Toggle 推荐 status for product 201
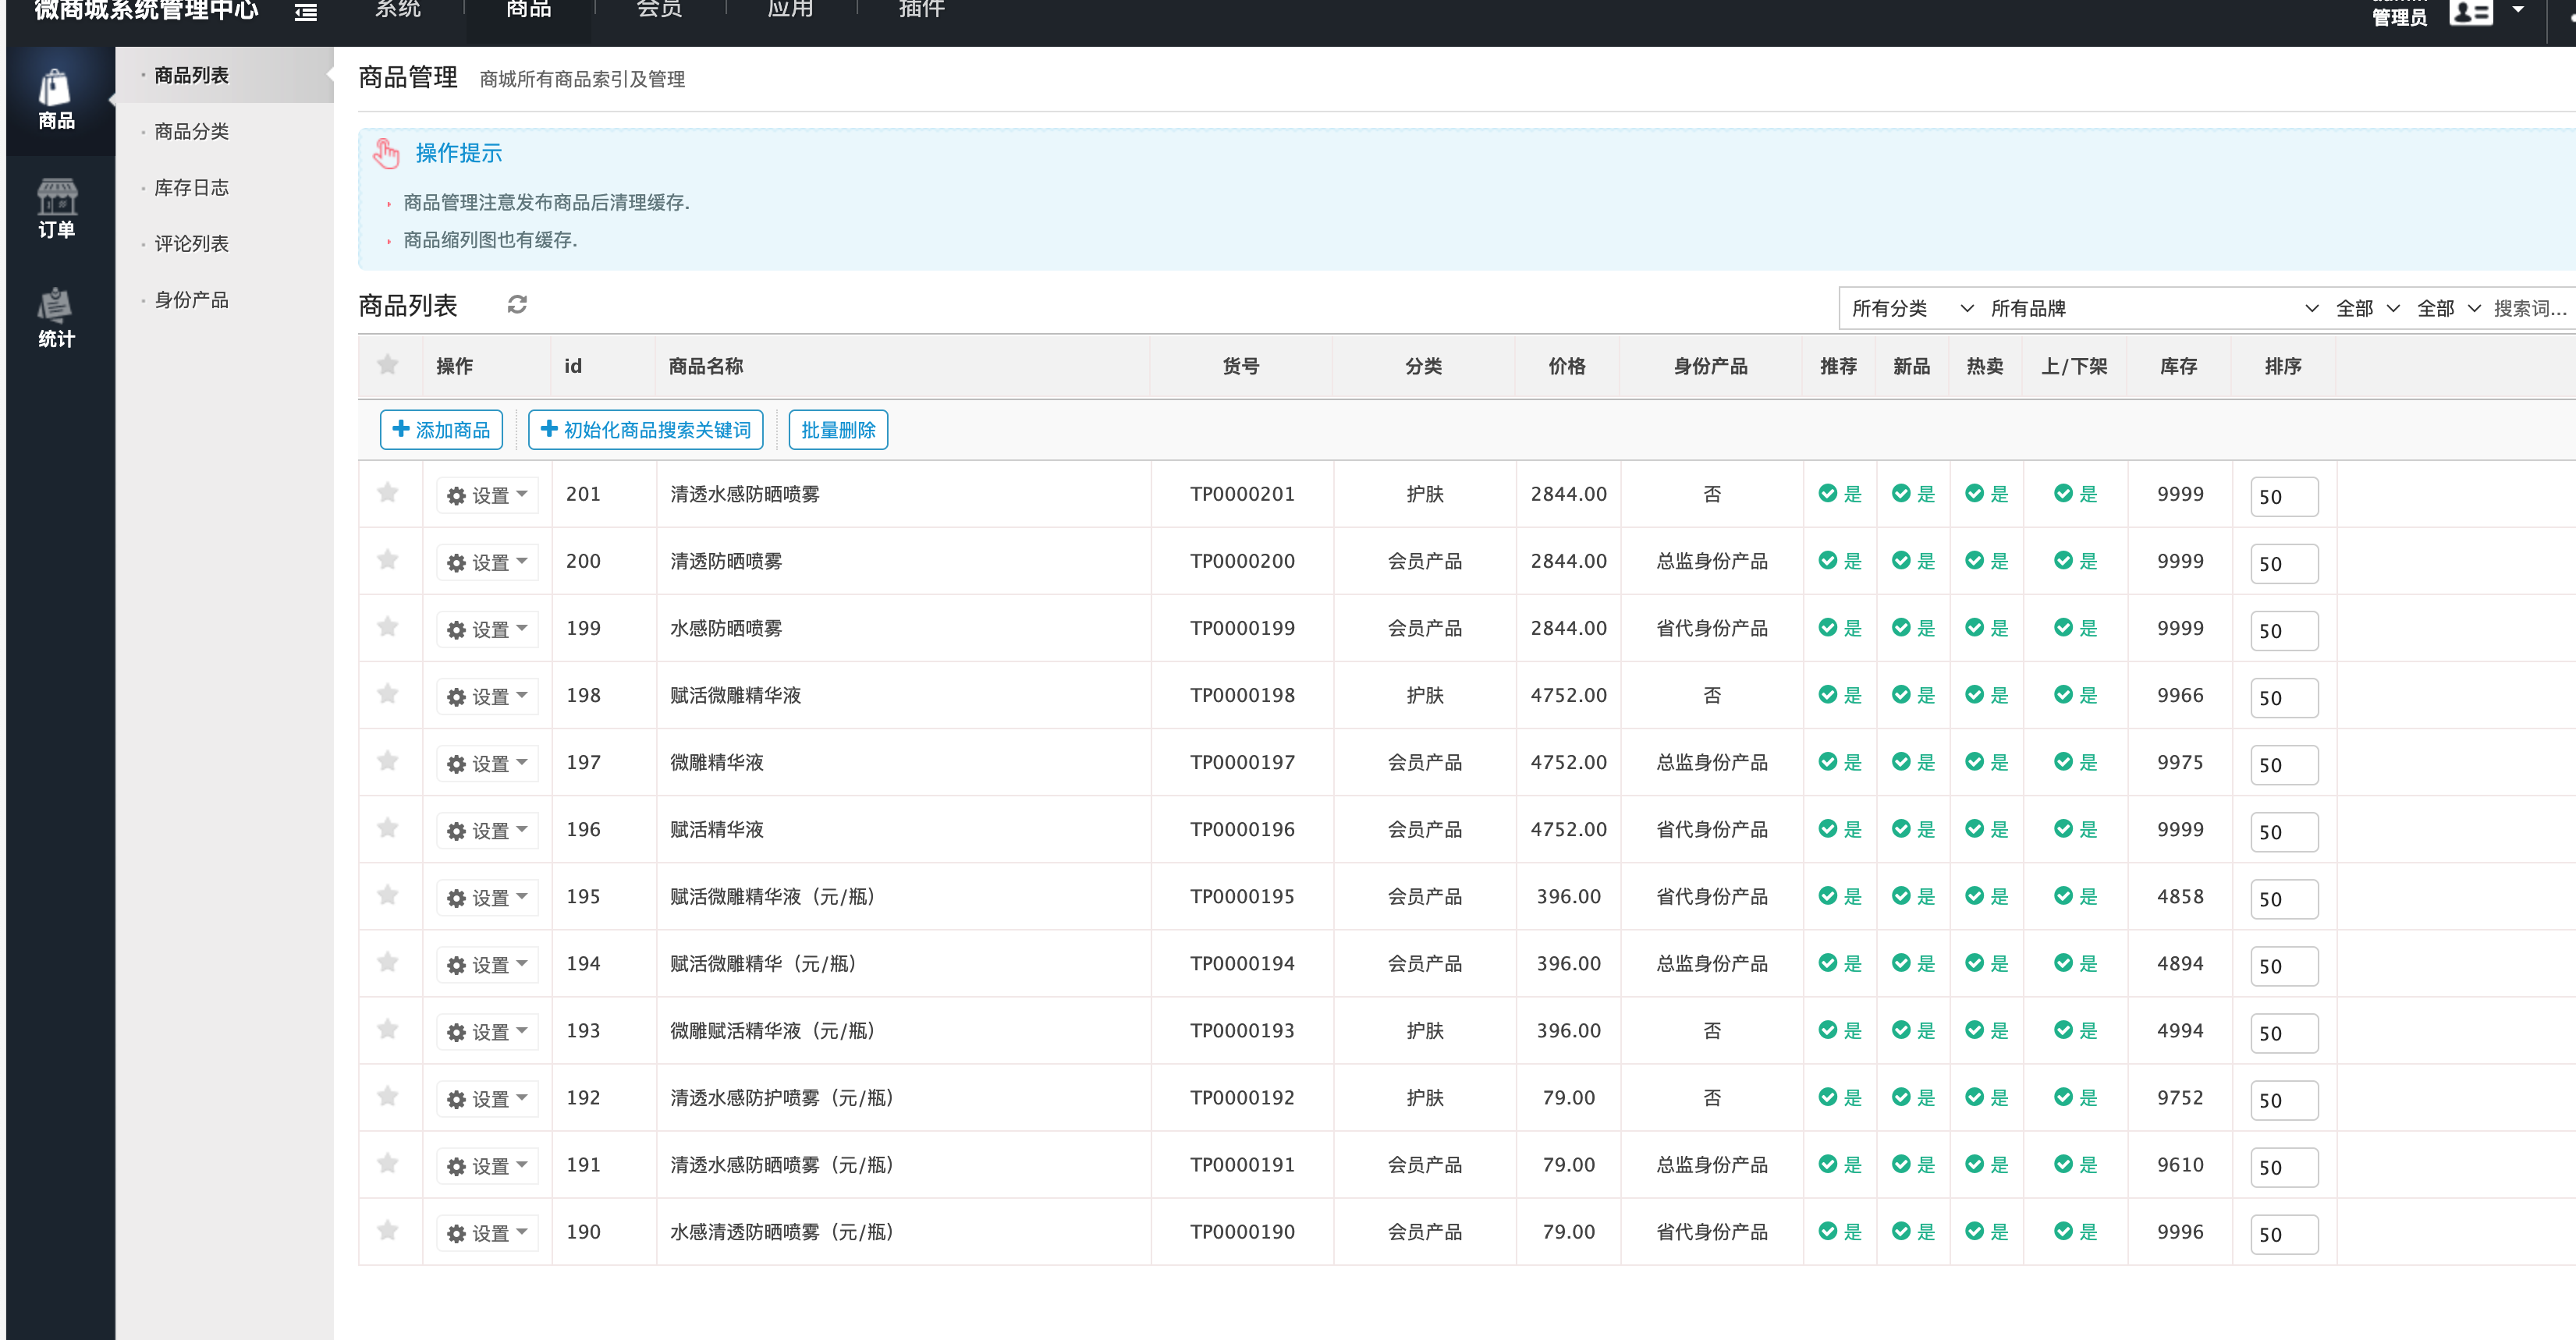2576x1340 pixels. [1839, 493]
